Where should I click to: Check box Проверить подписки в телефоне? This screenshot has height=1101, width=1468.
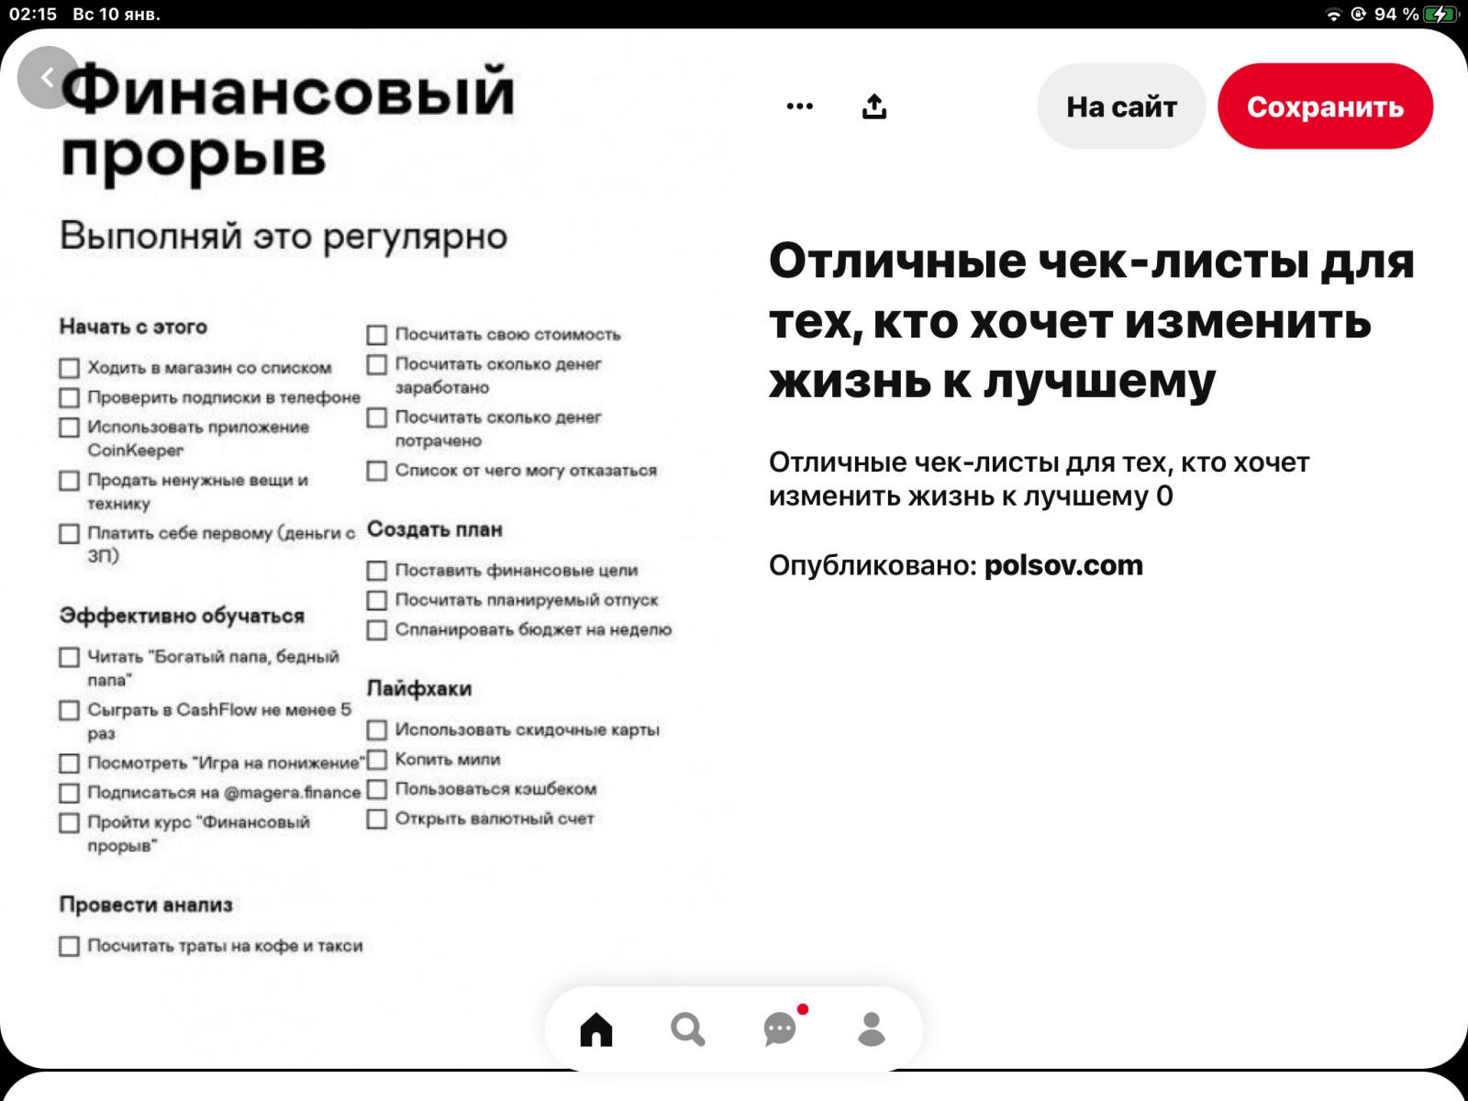(70, 398)
